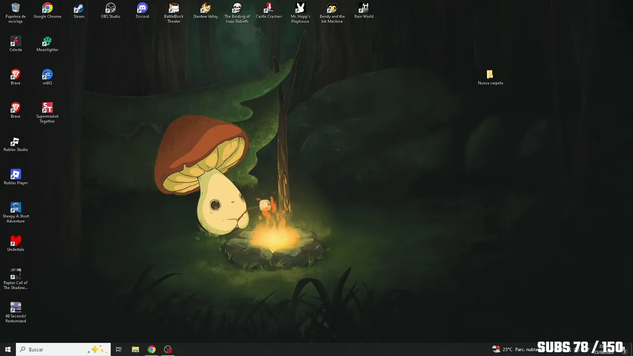This screenshot has width=633, height=356.
Task: Select the Discord desktop shortcut
Action: tap(142, 10)
